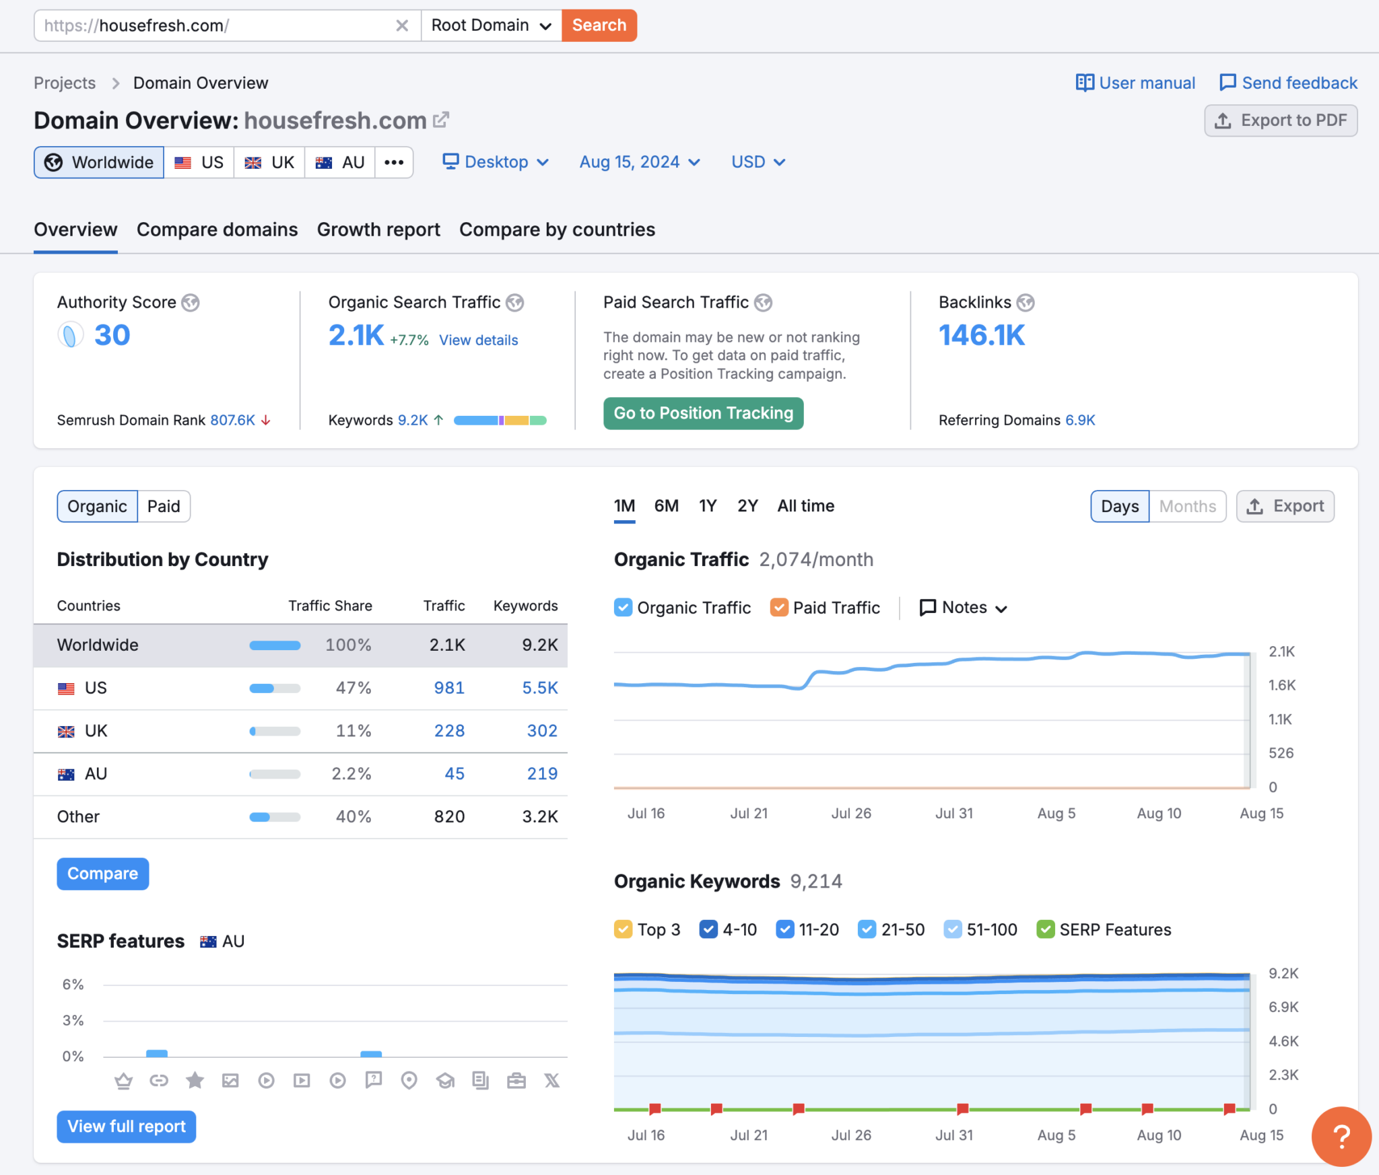Disable the Top 3 keywords checkbox
The height and width of the screenshot is (1175, 1379).
pos(623,929)
